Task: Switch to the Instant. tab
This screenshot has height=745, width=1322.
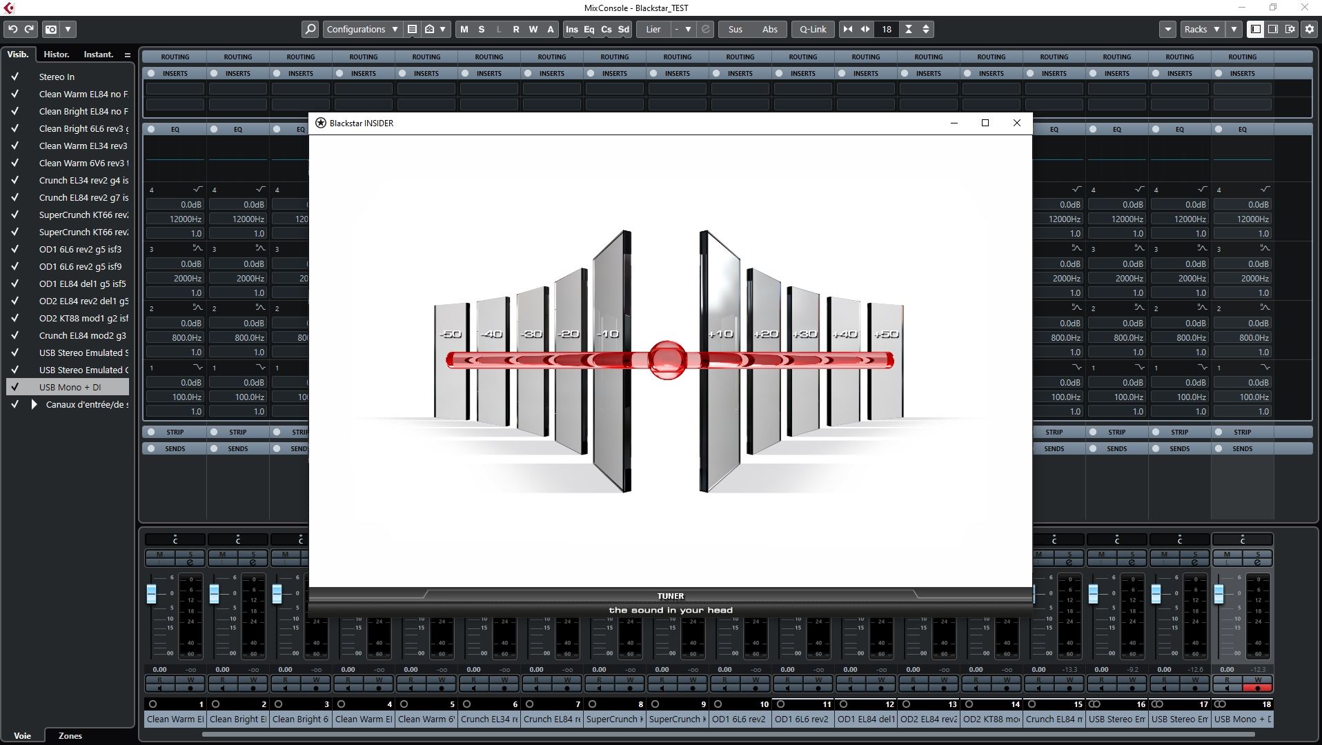Action: pos(99,54)
